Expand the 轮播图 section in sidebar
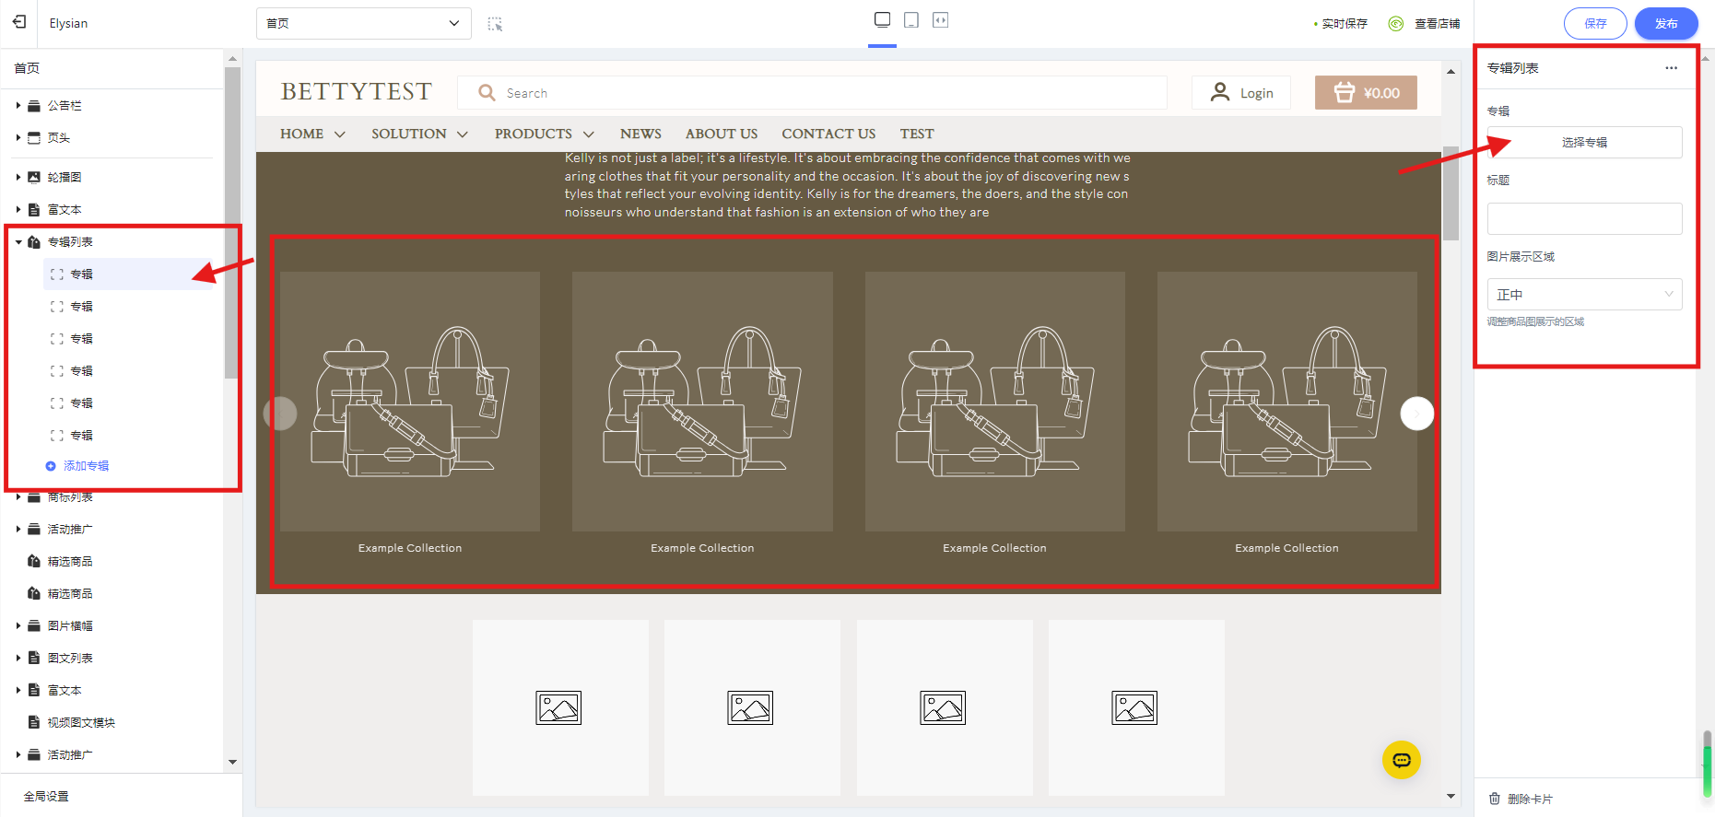This screenshot has height=817, width=1715. [x=18, y=177]
